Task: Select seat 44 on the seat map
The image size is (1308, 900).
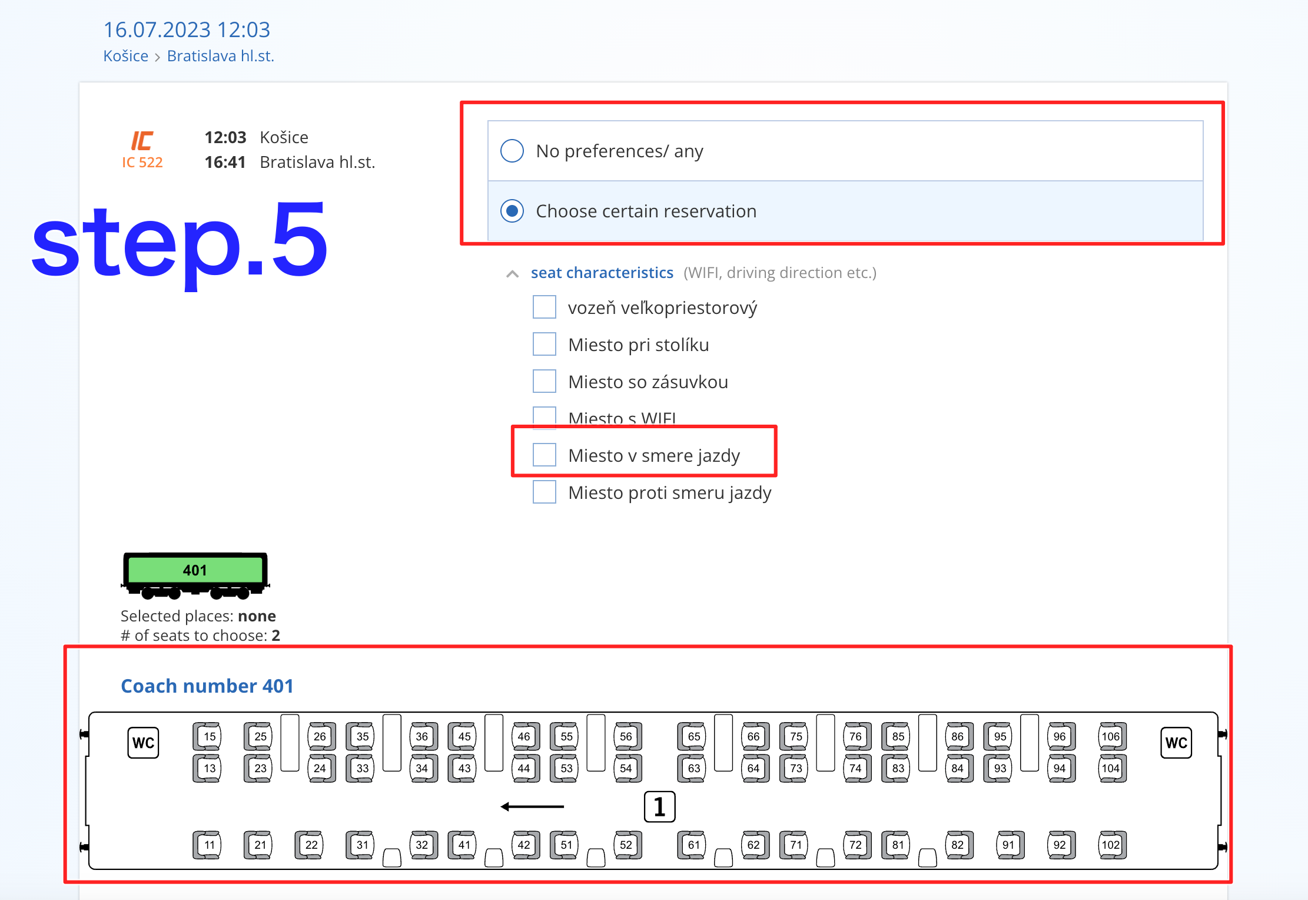Action: [526, 768]
